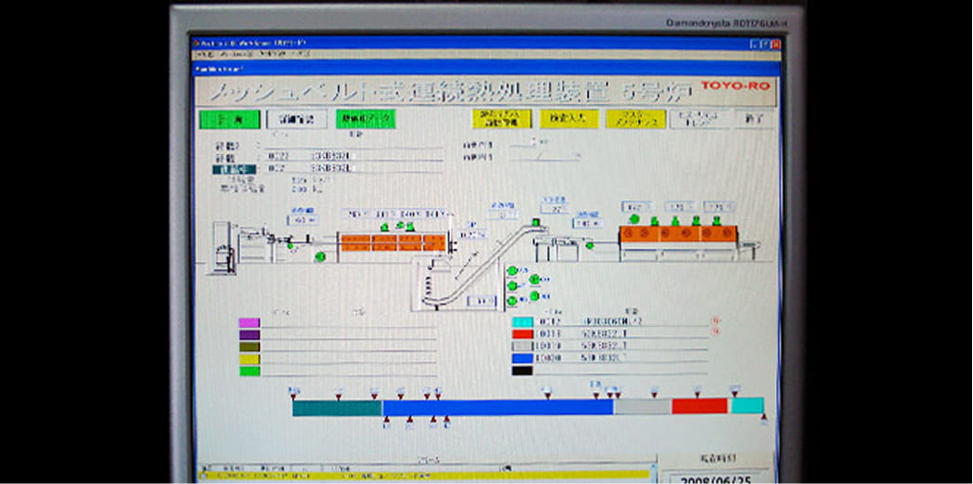Click the blue color swatch in the right legend
This screenshot has width=973, height=484.
(x=522, y=358)
